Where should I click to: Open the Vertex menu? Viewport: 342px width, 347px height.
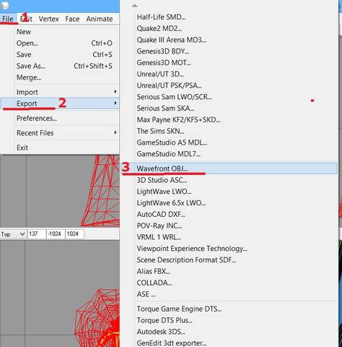[48, 19]
